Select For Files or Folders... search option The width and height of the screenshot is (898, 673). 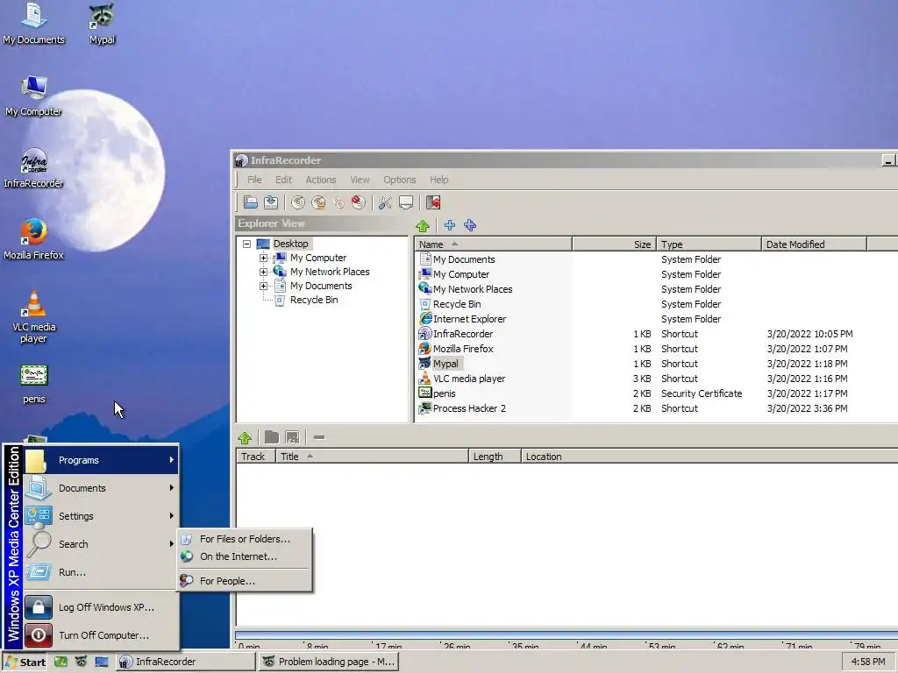click(245, 539)
